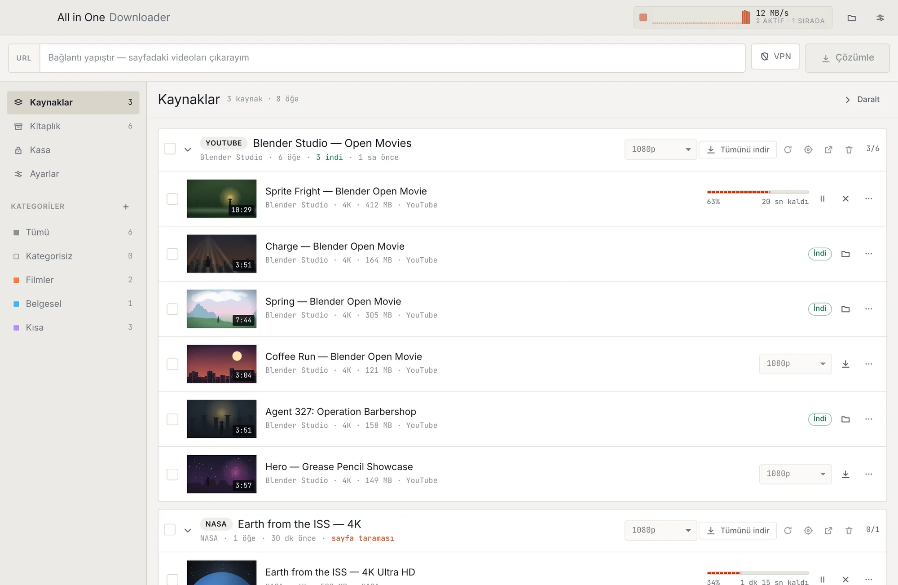898x585 pixels.
Task: Open the settings sliders icon in the header
Action: tap(880, 18)
